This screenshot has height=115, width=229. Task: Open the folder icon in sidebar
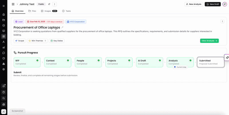point(4,20)
